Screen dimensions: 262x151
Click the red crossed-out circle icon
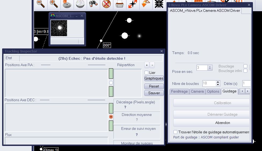[x=106, y=4]
